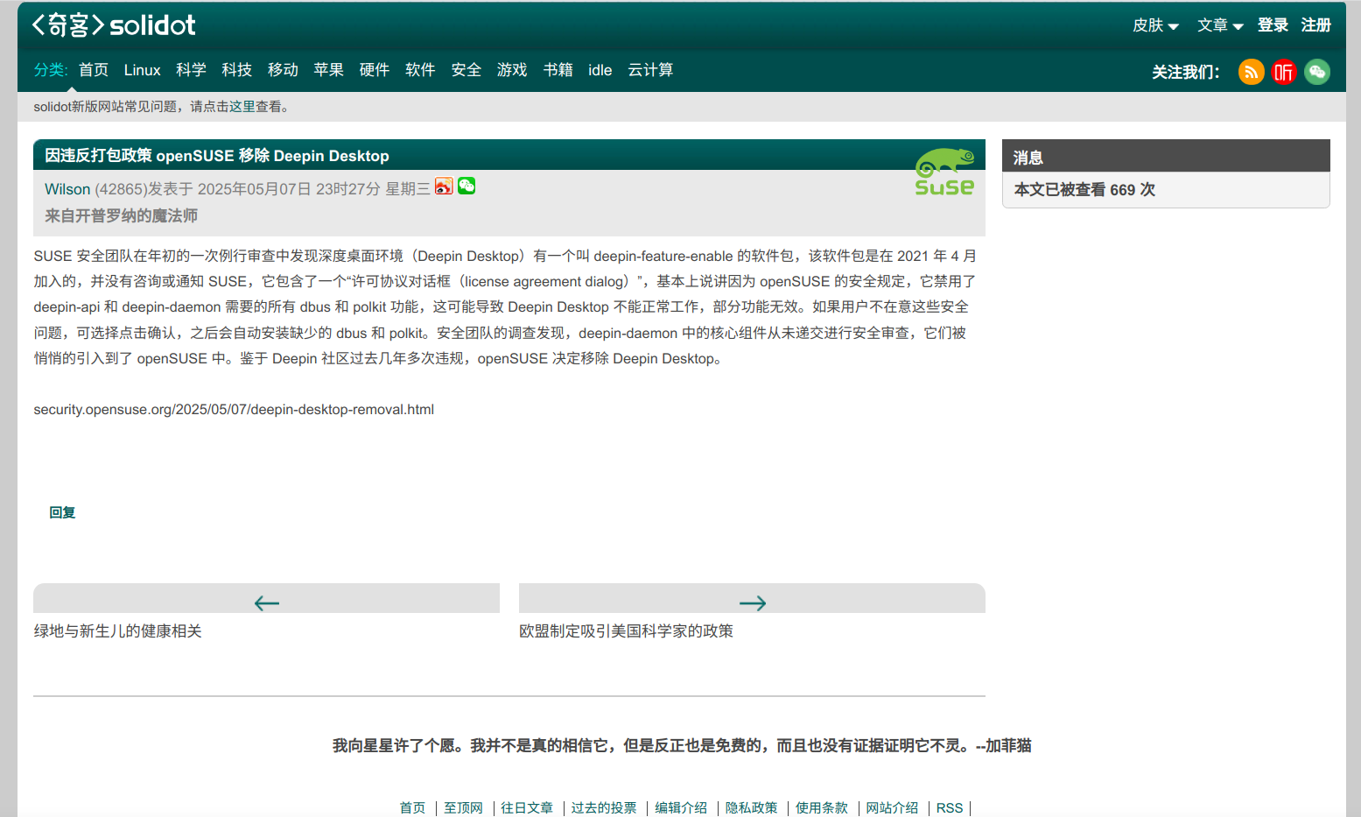Screen dimensions: 1361x817
Task: Select the 科学 category
Action: pyautogui.click(x=191, y=70)
